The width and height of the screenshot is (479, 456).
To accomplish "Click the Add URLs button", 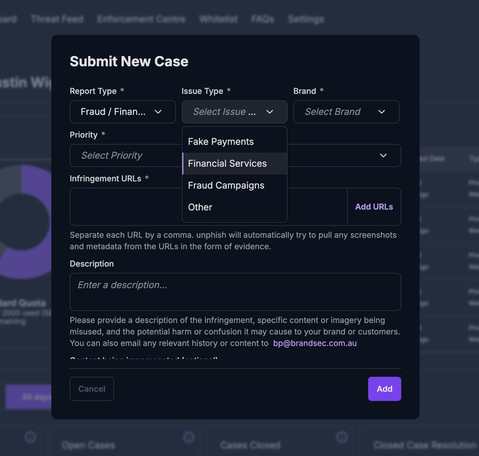I will (x=374, y=207).
